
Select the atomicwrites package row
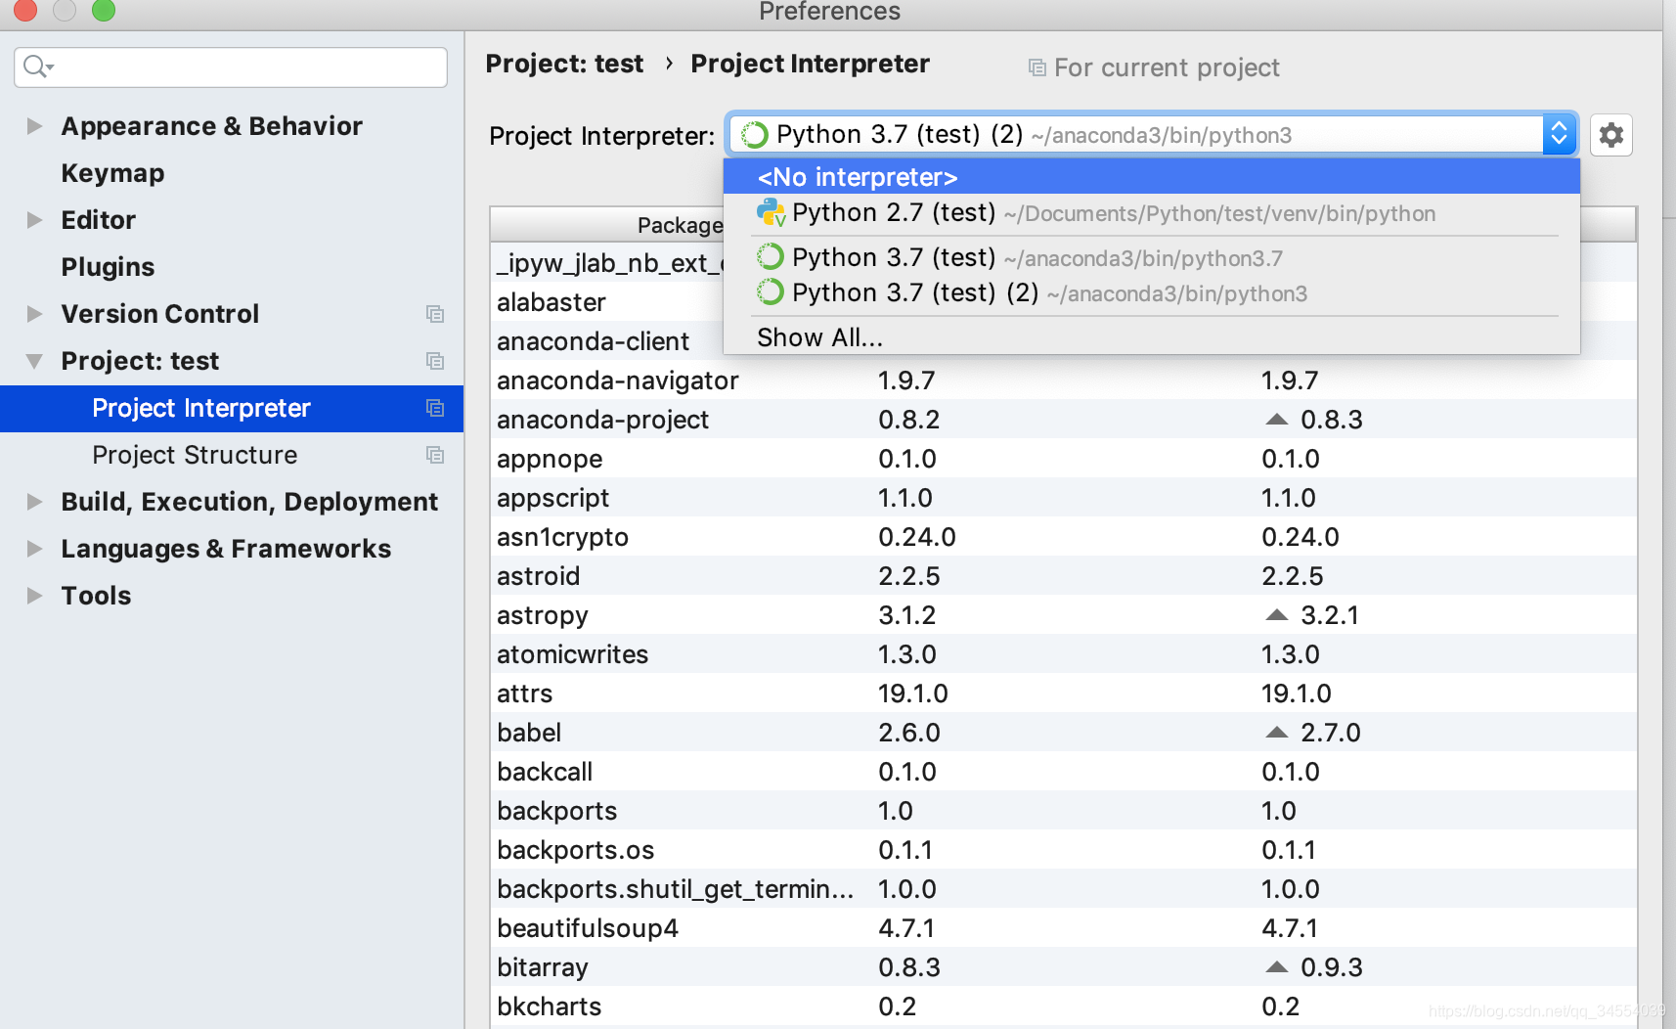click(x=1063, y=654)
